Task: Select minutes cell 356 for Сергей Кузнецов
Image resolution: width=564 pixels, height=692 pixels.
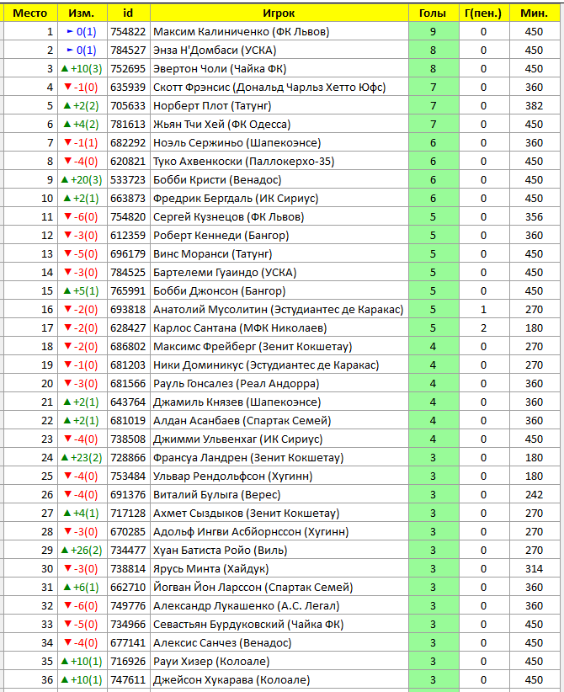Action: coord(535,217)
